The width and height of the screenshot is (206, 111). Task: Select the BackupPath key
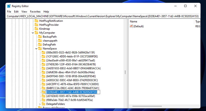tap(49, 36)
